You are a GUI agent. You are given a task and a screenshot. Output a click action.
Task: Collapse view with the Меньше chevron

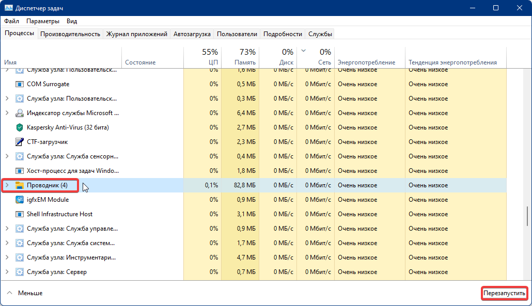9,293
